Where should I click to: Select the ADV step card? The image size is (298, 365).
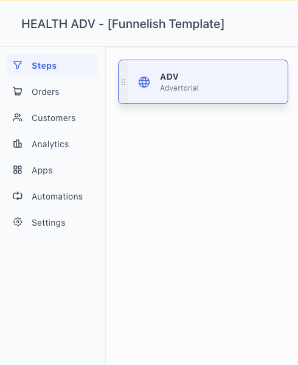203,82
